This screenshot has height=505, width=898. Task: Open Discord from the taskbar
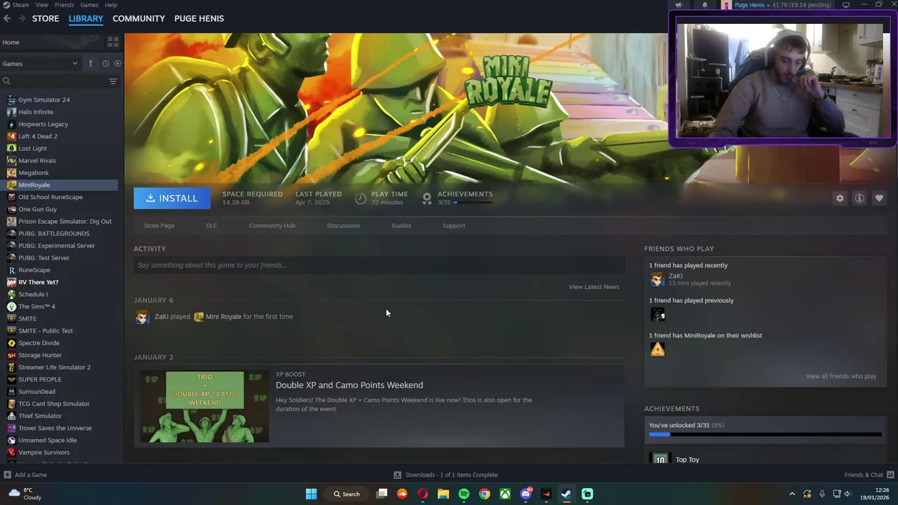coord(525,494)
